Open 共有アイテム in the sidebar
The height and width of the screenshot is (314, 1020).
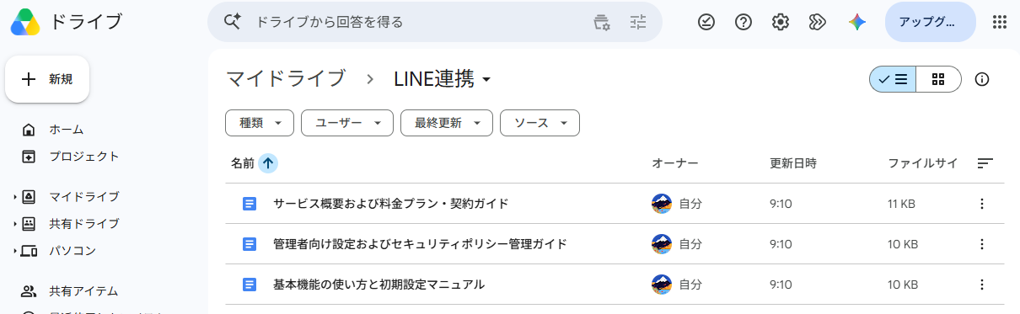coord(83,291)
